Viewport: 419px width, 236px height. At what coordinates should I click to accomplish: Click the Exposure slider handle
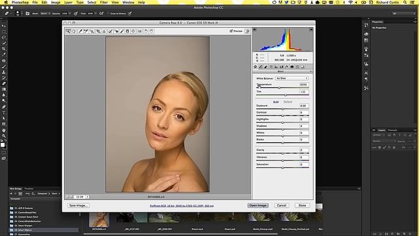283,109
